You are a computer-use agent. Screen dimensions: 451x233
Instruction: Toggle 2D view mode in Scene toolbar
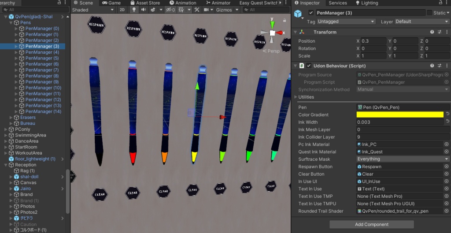tap(122, 10)
